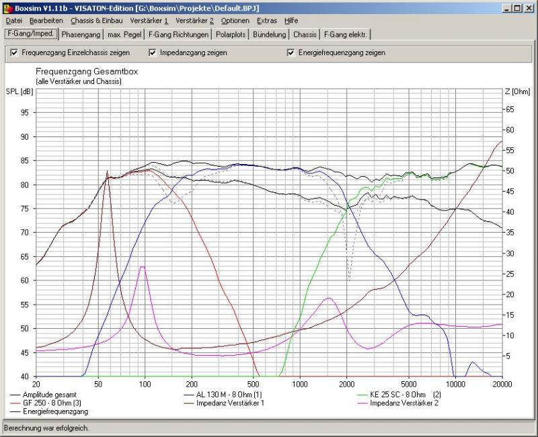Click the Boxsim application icon in title bar
This screenshot has width=538, height=437.
pyautogui.click(x=7, y=7)
